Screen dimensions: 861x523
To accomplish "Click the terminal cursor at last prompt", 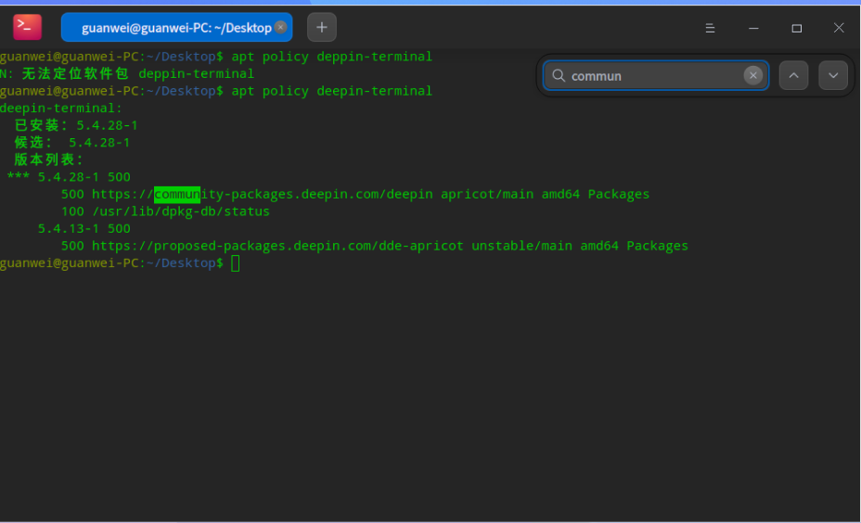I will [x=235, y=263].
